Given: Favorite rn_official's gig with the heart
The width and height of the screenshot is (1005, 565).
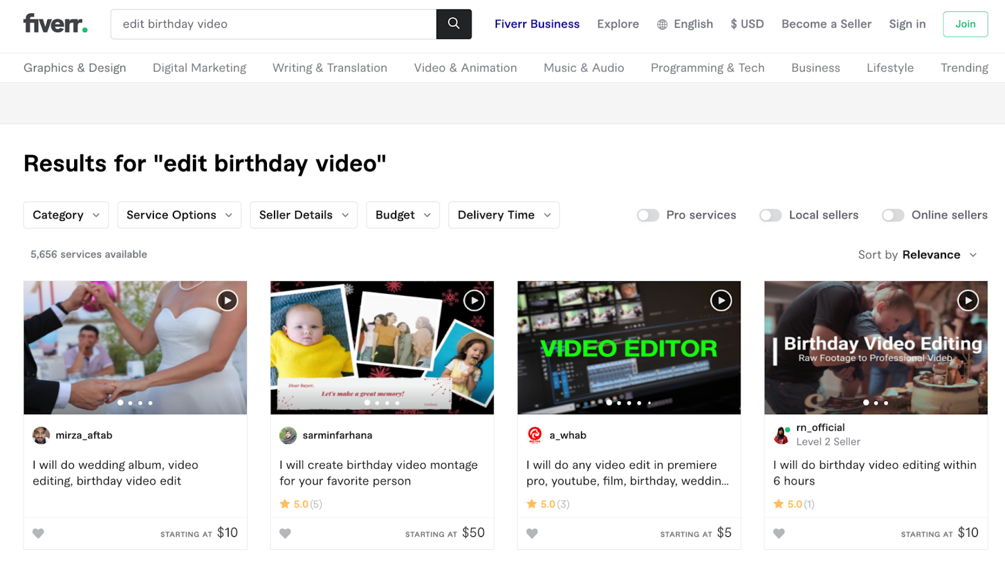Looking at the screenshot, I should coord(779,534).
